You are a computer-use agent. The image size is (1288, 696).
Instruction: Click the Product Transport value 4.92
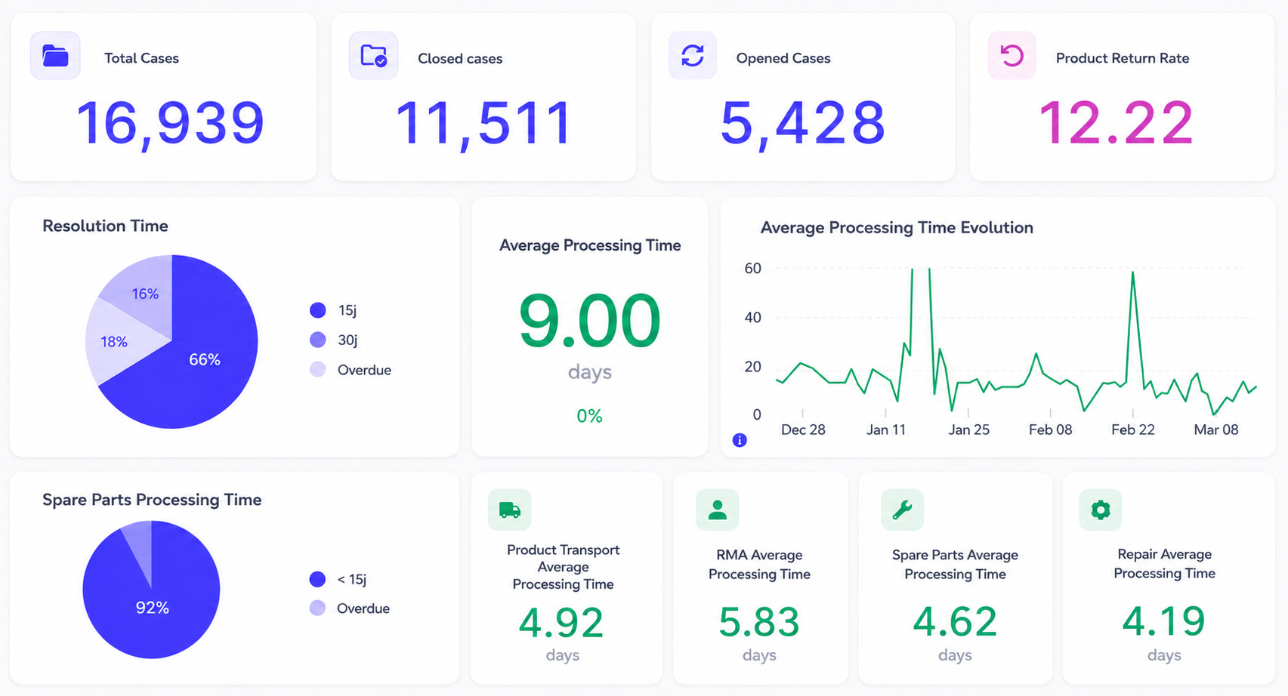click(x=561, y=623)
